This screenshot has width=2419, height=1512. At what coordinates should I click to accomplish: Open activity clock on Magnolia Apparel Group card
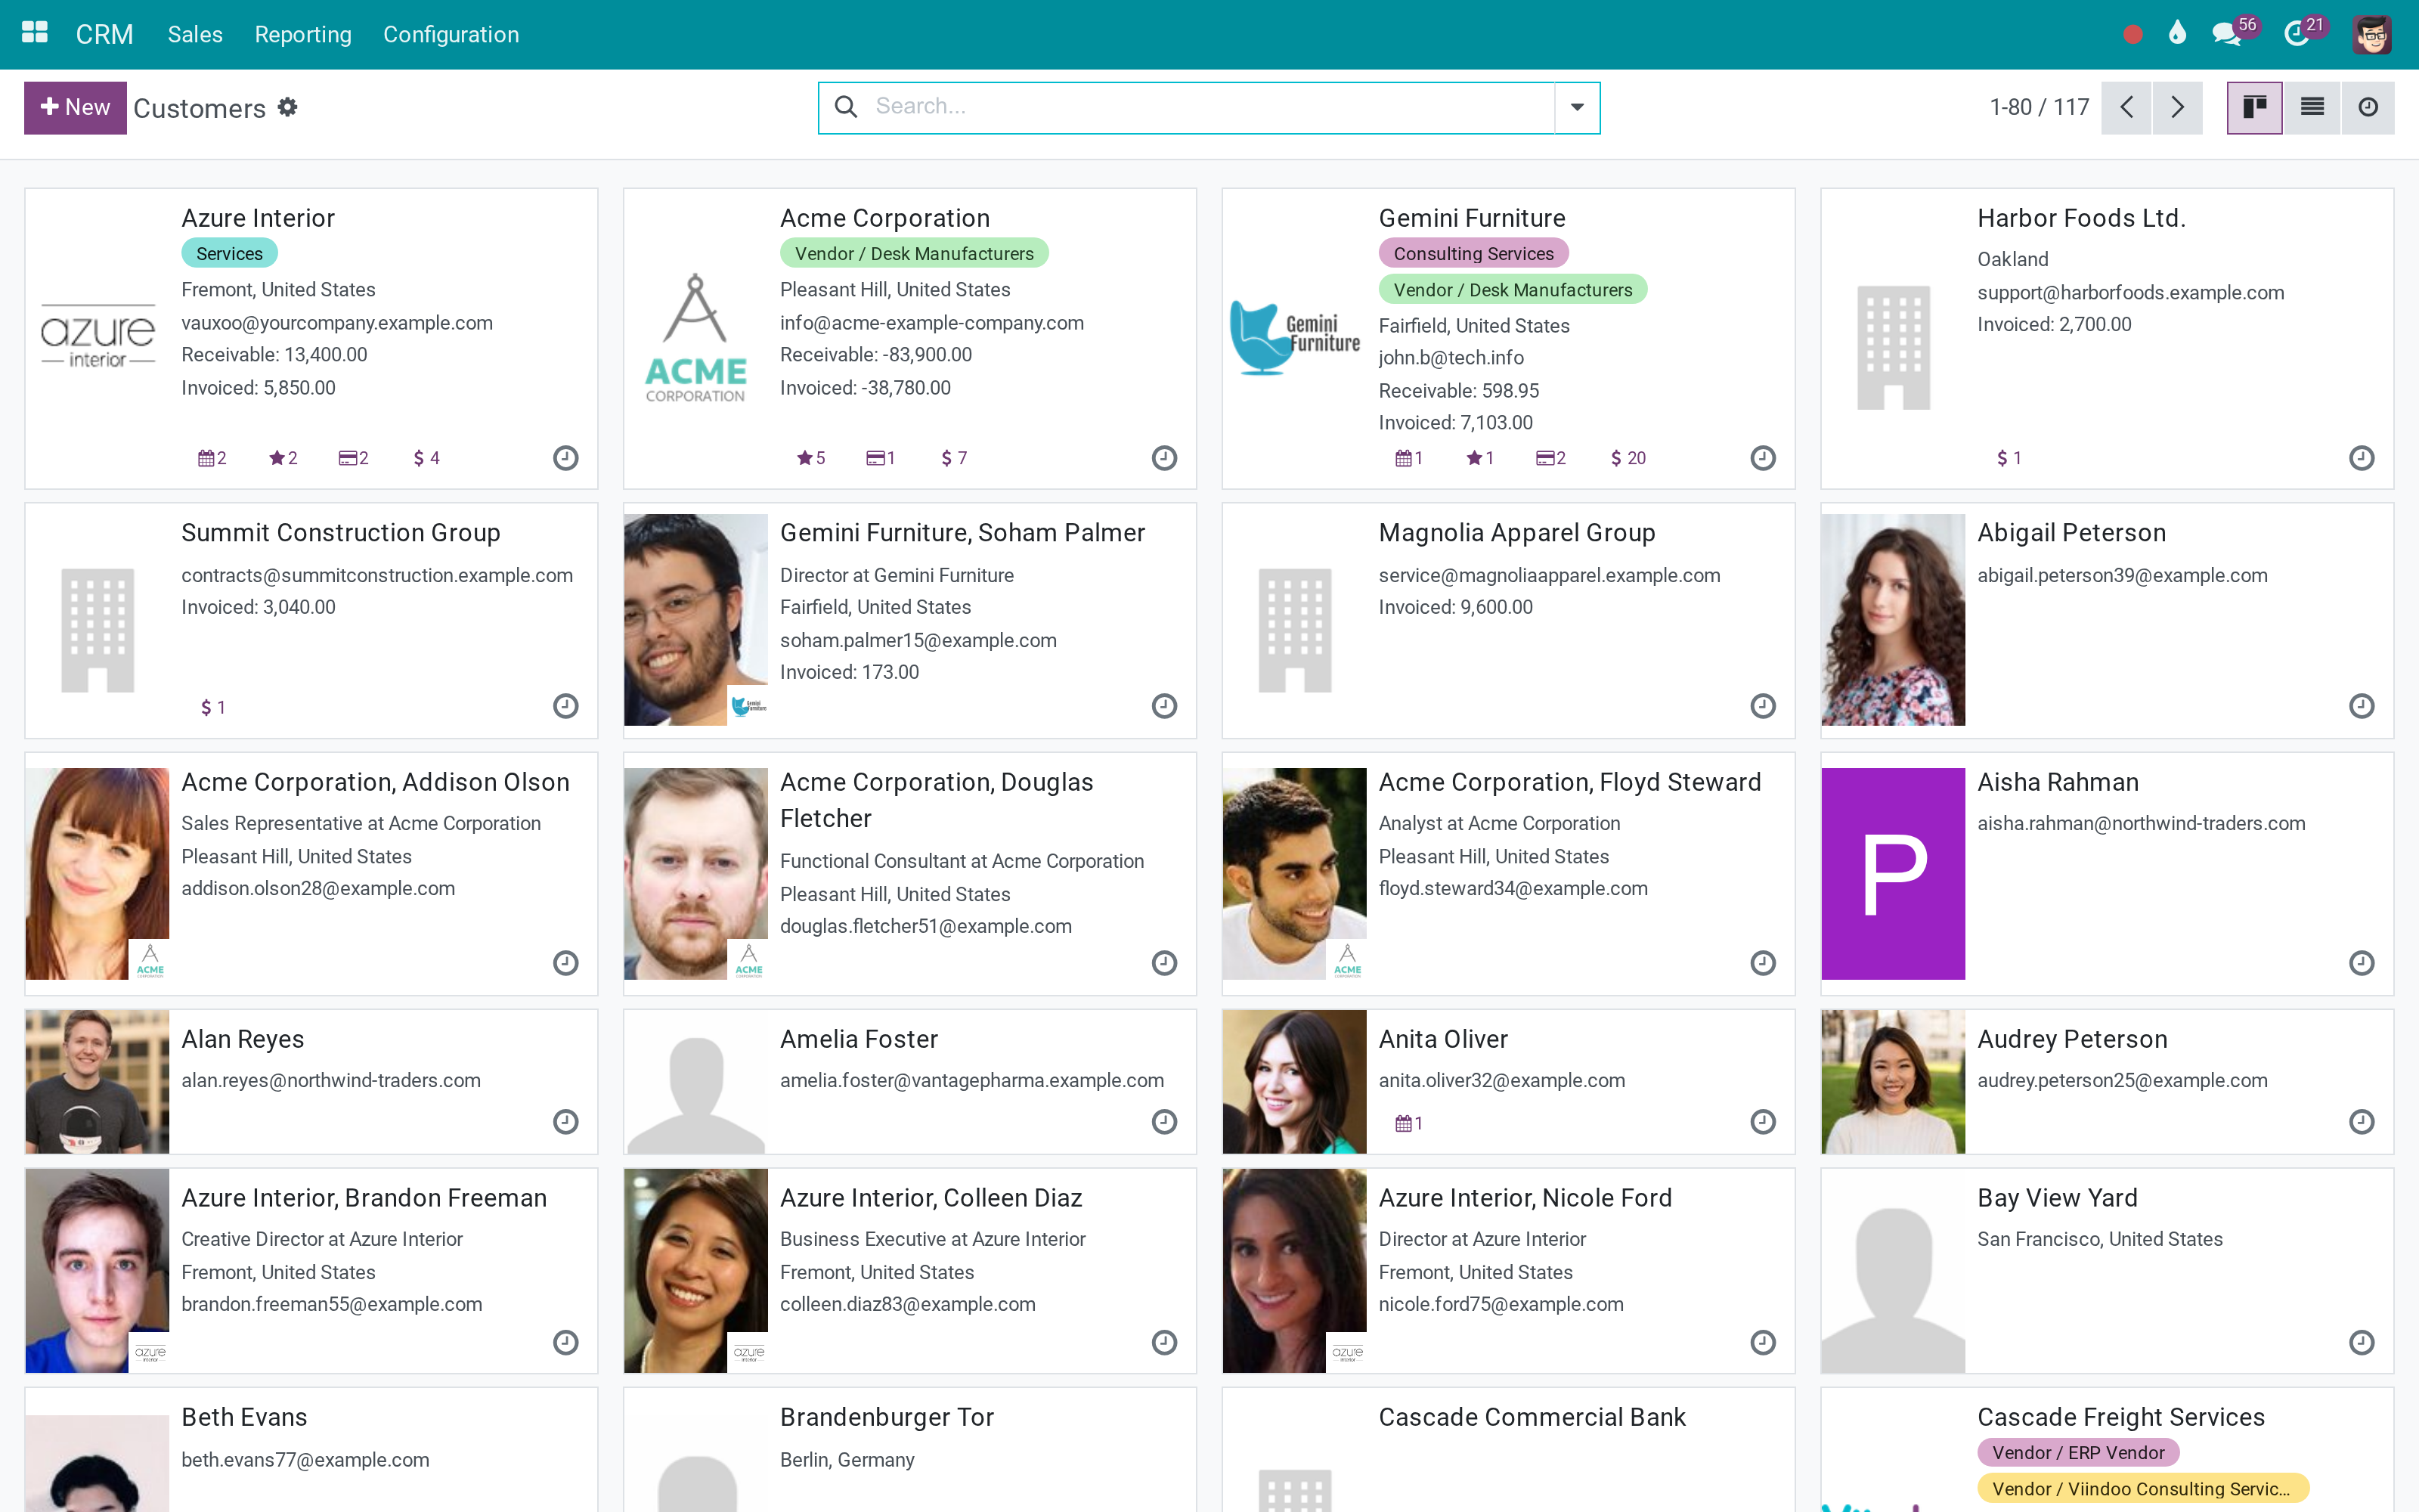(1764, 706)
